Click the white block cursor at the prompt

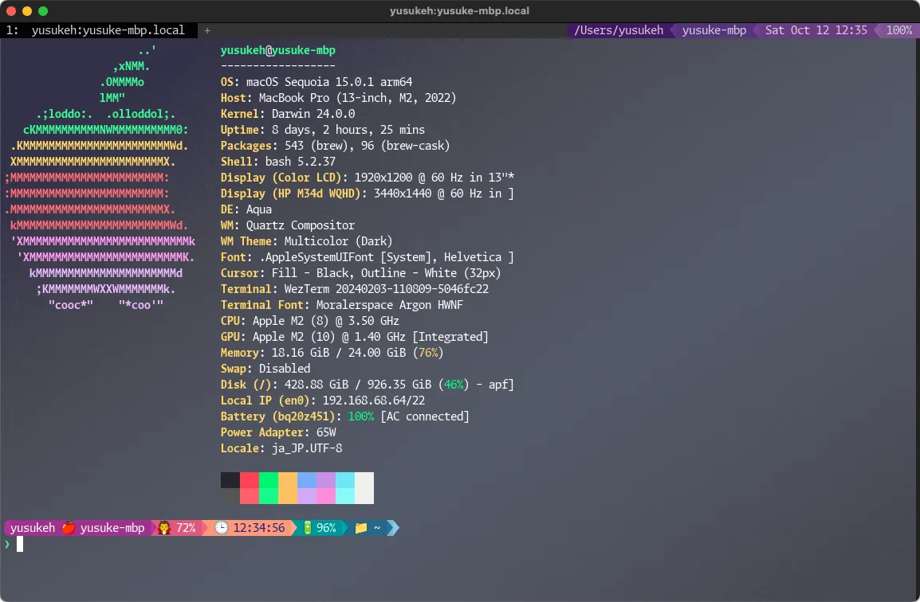(x=20, y=544)
